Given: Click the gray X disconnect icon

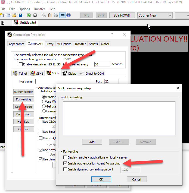Looking at the screenshot, I should click(x=35, y=15).
